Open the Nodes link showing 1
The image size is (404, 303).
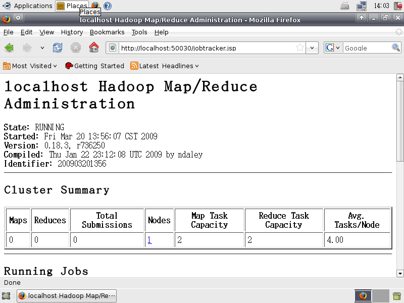click(149, 240)
